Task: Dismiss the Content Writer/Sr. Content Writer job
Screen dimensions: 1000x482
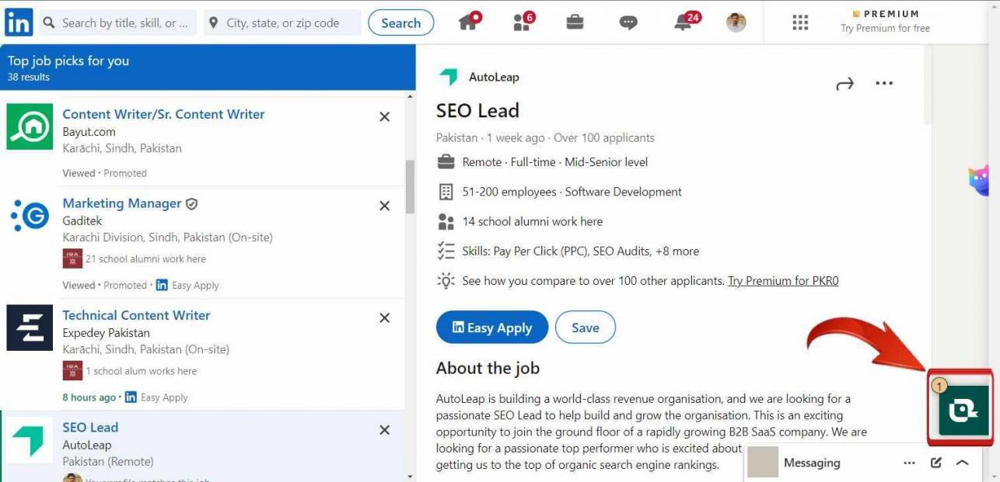Action: 384,116
